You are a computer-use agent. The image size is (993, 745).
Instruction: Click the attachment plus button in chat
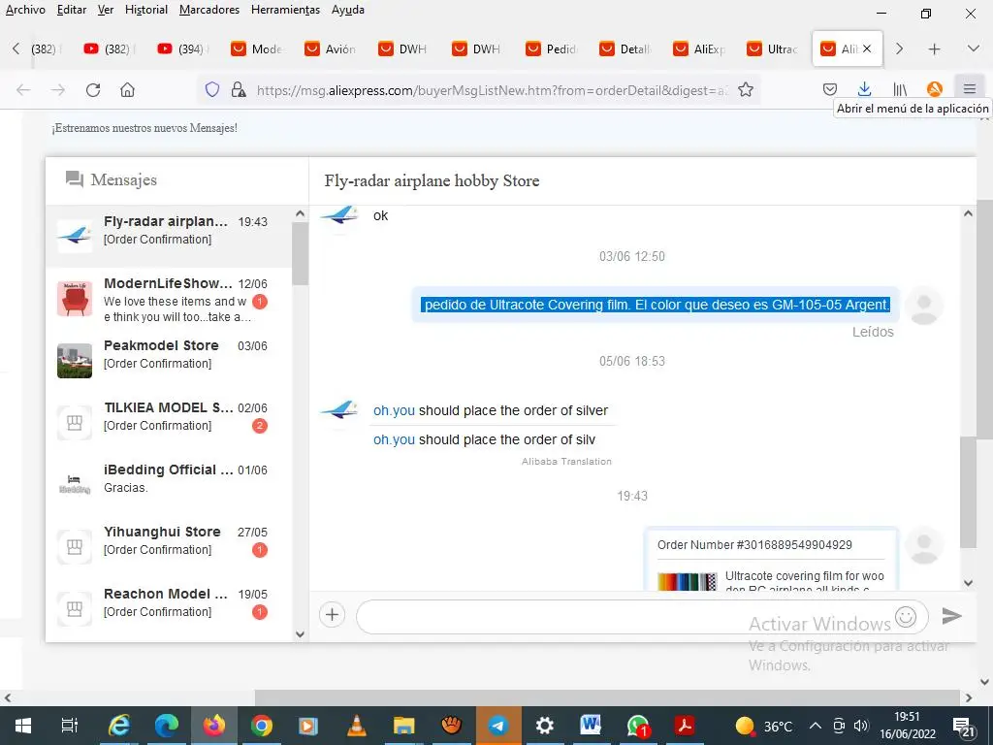coord(332,614)
